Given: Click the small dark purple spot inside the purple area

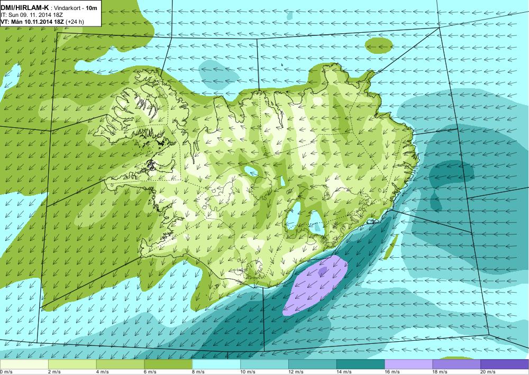Looking at the screenshot, I should tap(323, 271).
